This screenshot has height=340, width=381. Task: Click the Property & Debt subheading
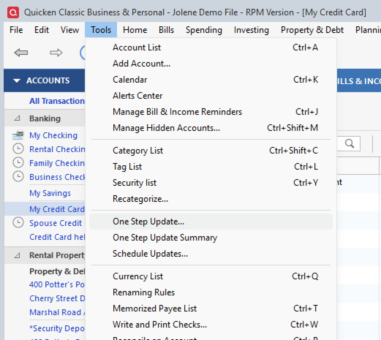[57, 271]
